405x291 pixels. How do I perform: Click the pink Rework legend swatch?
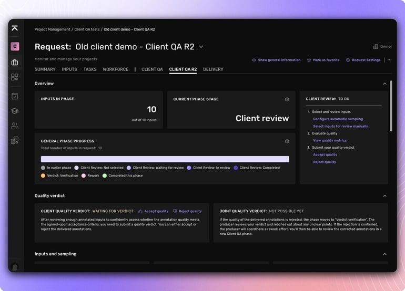(x=84, y=175)
